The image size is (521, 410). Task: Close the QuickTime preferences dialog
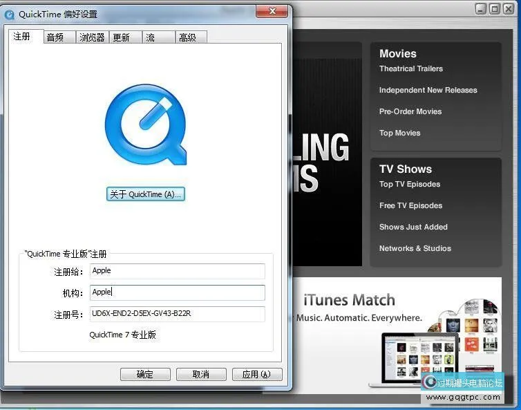272,12
